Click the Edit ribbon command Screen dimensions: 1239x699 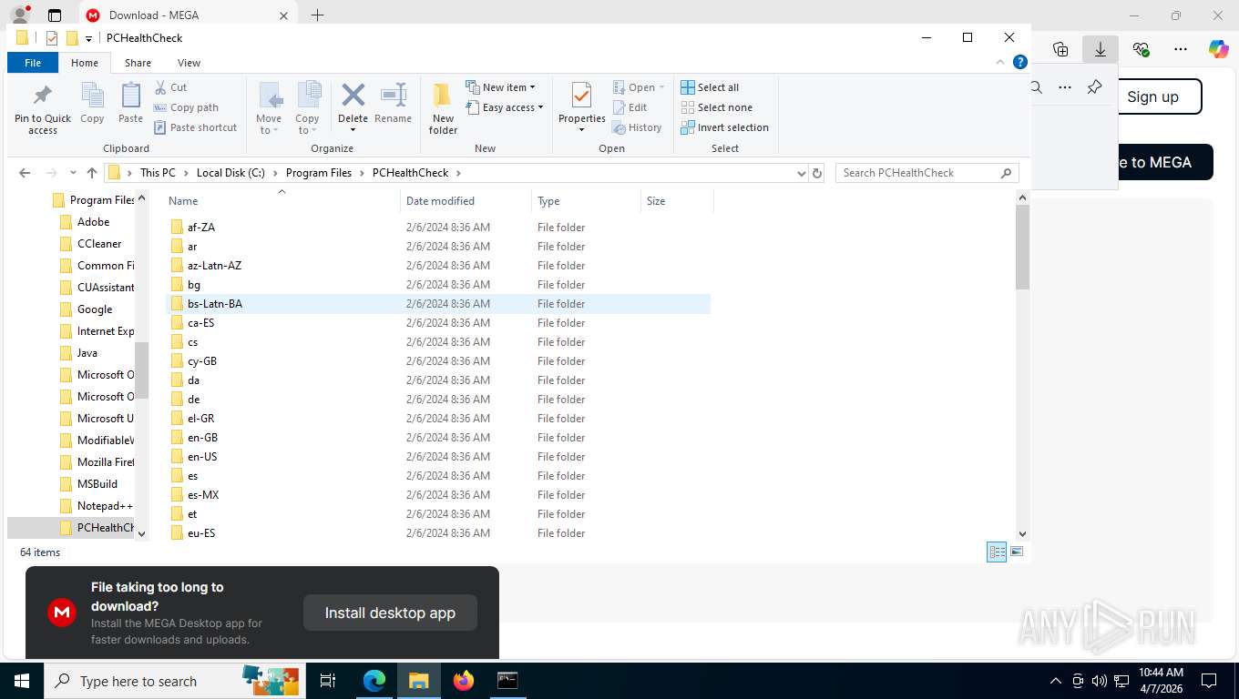(x=629, y=107)
